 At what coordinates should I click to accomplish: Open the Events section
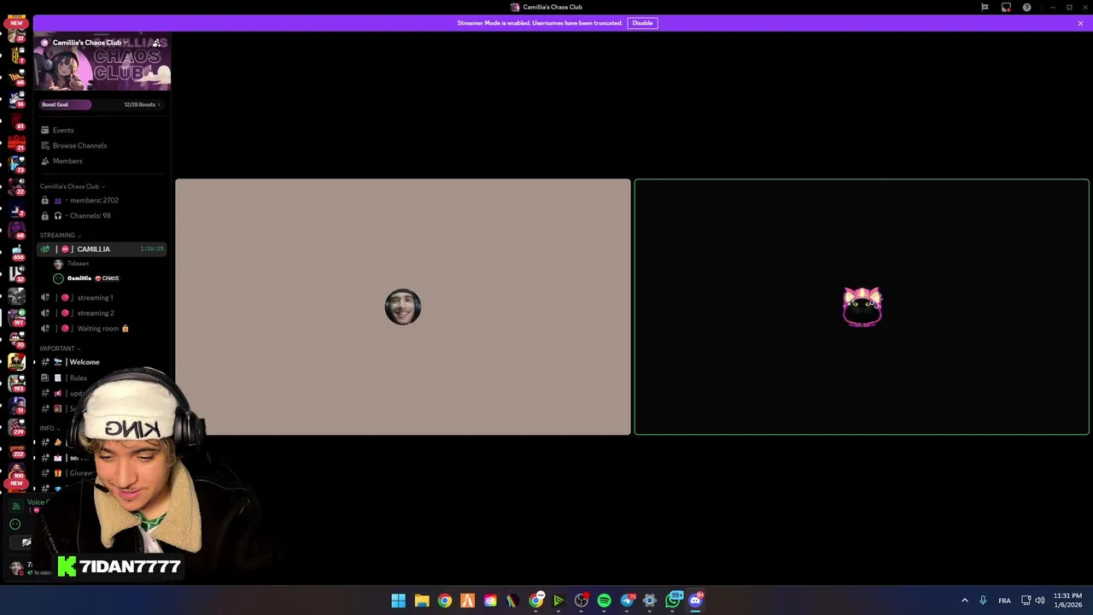click(x=102, y=130)
